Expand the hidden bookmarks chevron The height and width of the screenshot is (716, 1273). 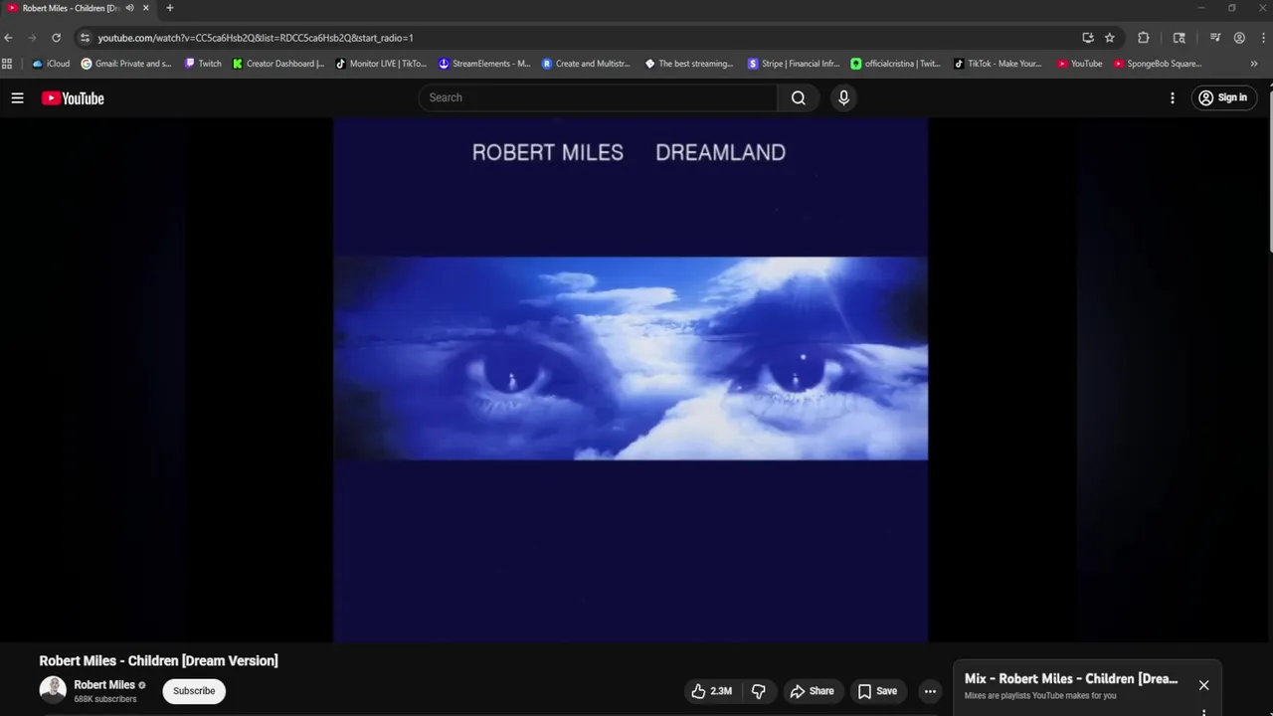point(1253,64)
